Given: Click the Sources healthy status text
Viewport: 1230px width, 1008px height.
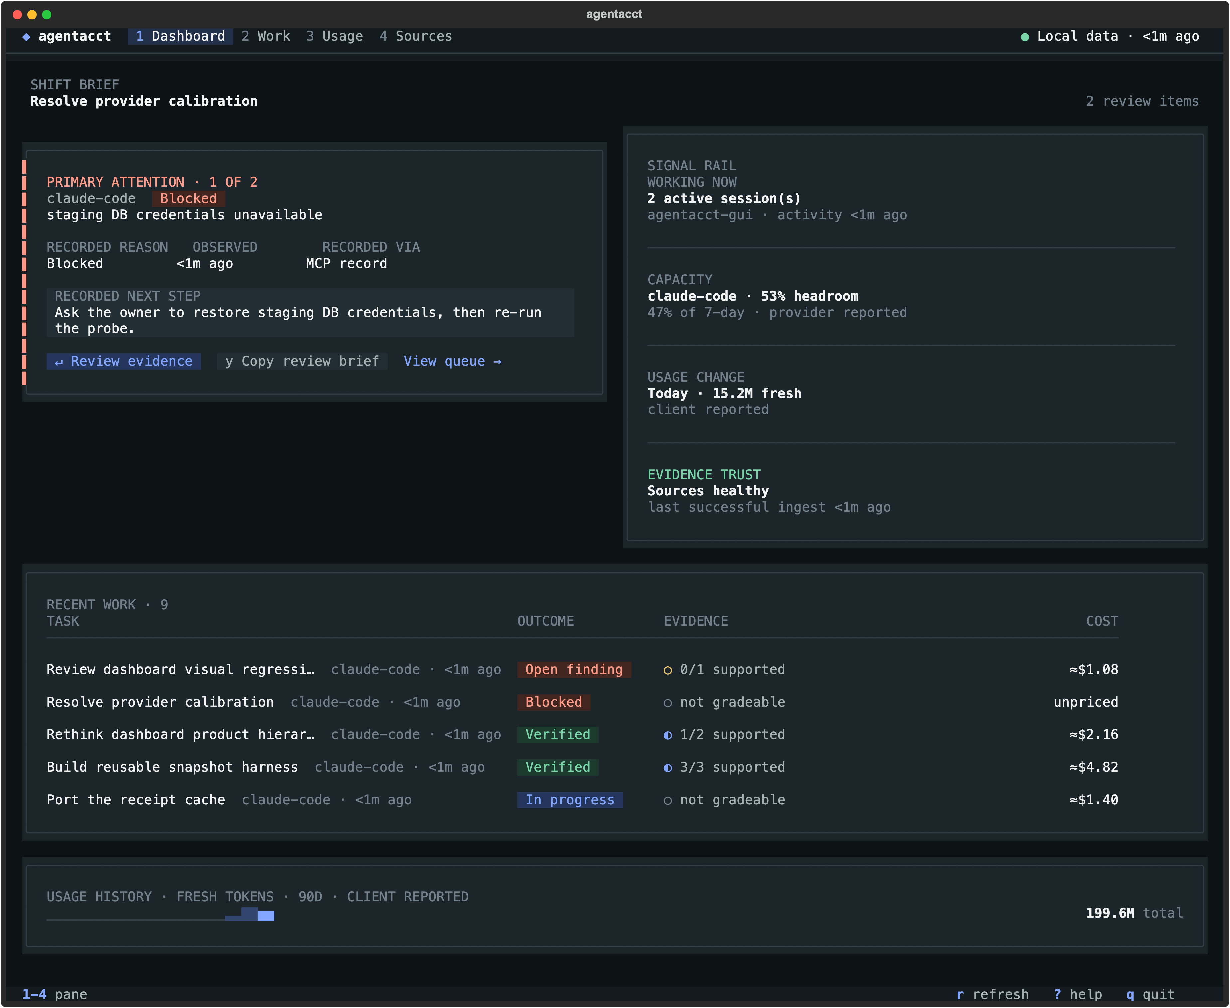Looking at the screenshot, I should [x=708, y=491].
